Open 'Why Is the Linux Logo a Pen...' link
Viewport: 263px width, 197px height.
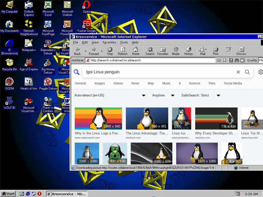tap(98, 133)
